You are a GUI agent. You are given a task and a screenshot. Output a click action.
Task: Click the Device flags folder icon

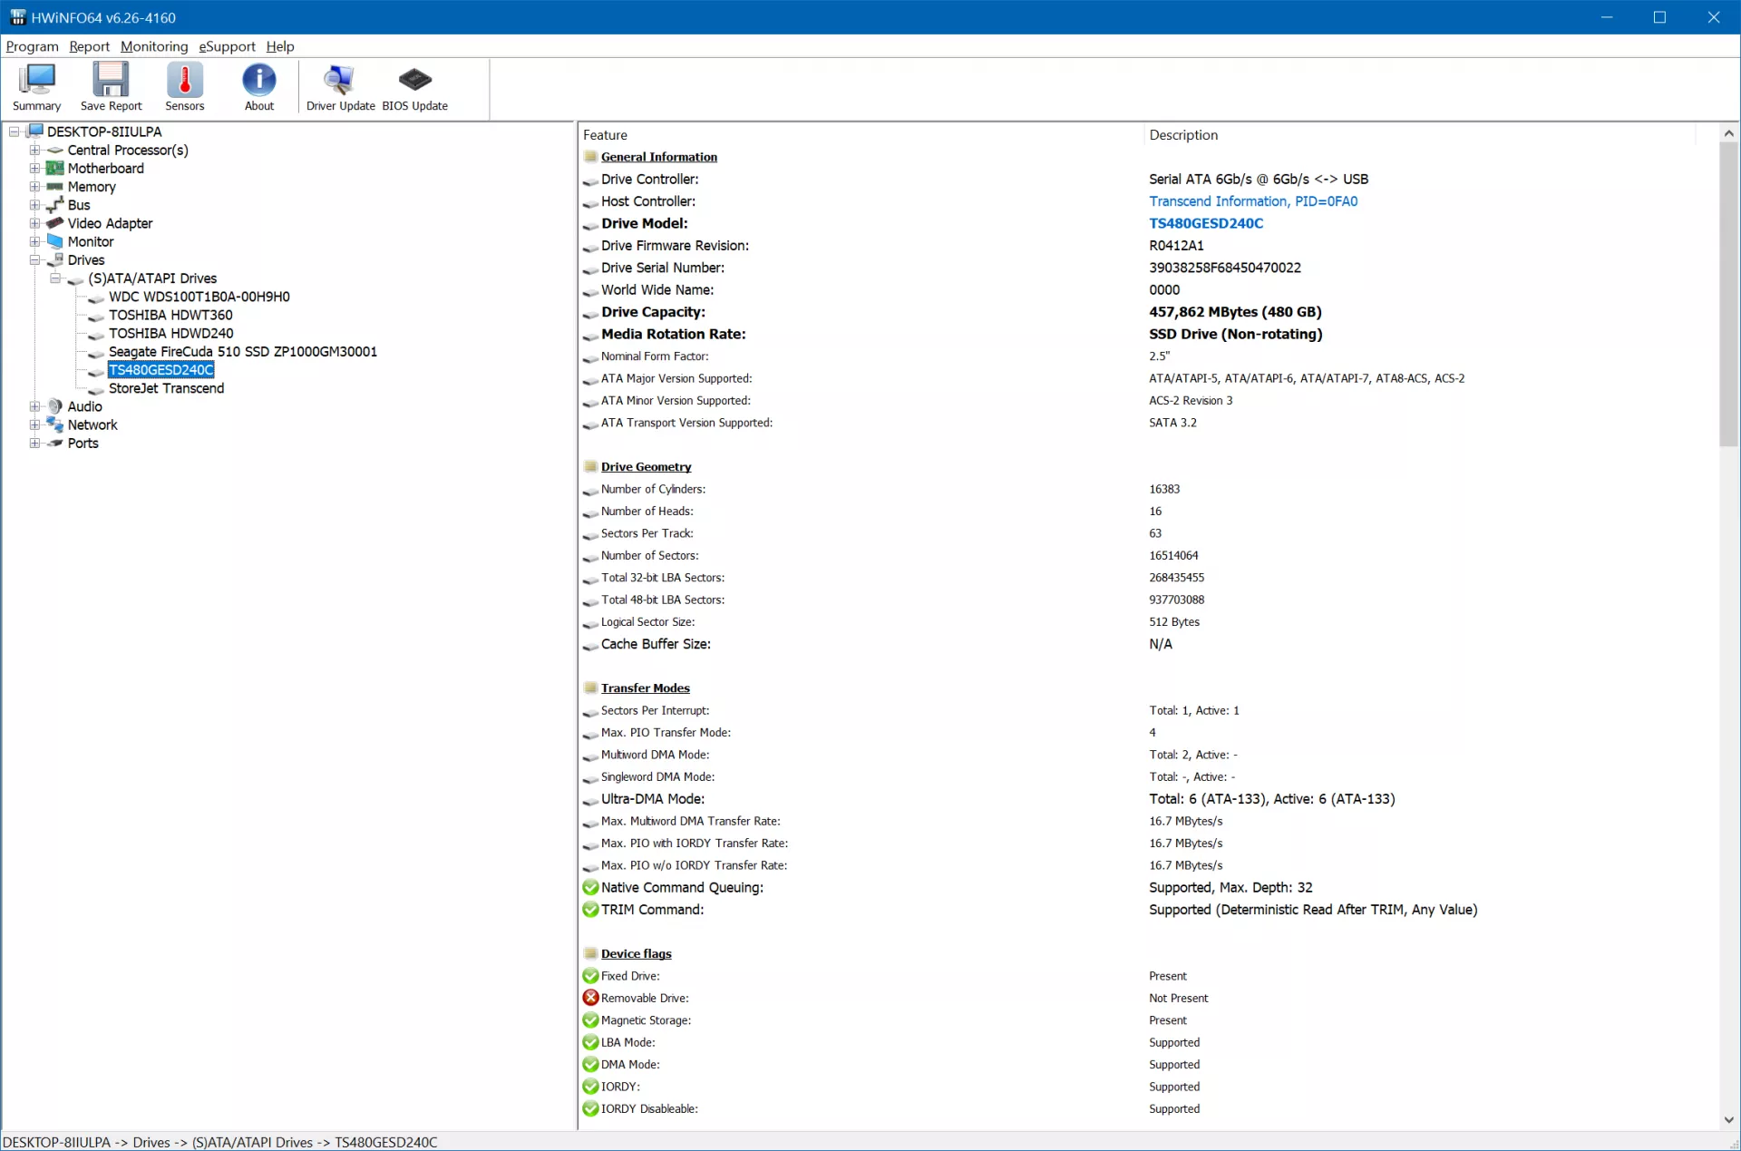click(x=591, y=954)
